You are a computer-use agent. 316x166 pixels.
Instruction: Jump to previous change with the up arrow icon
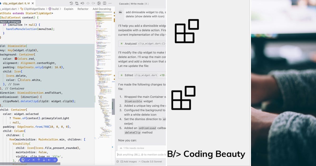click(x=39, y=160)
